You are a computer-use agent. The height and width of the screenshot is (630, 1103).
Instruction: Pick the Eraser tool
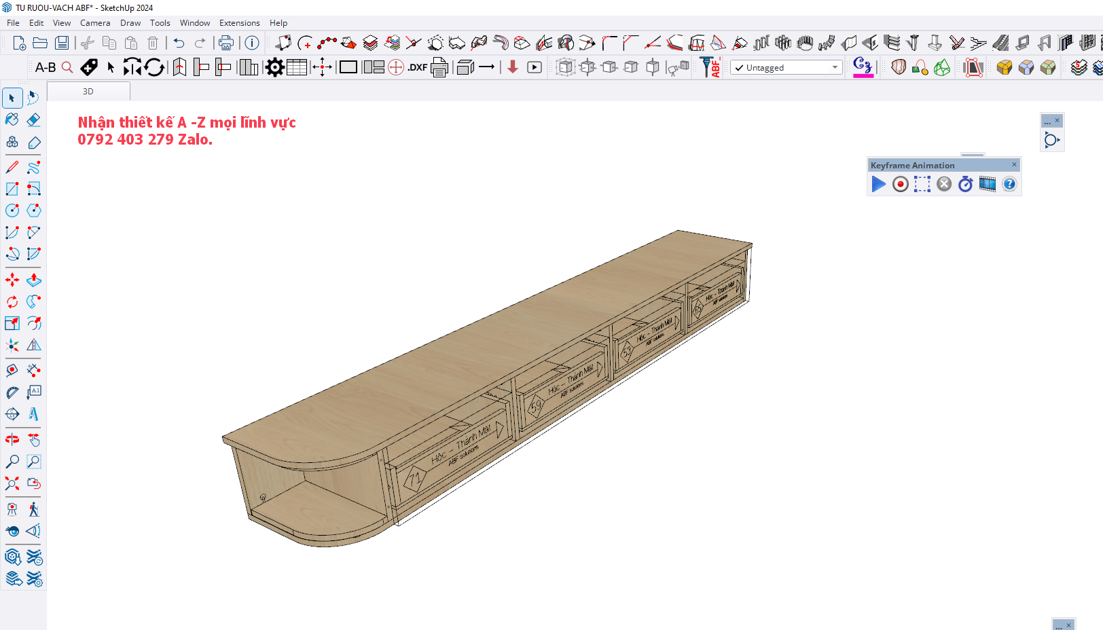[x=33, y=119]
